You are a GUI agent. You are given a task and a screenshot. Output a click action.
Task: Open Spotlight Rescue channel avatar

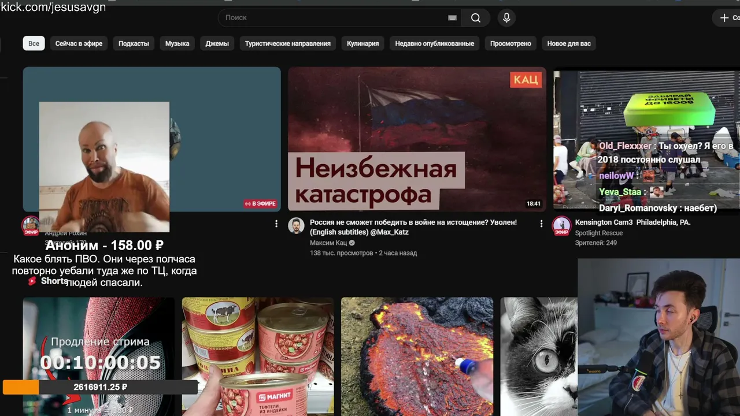pyautogui.click(x=561, y=226)
